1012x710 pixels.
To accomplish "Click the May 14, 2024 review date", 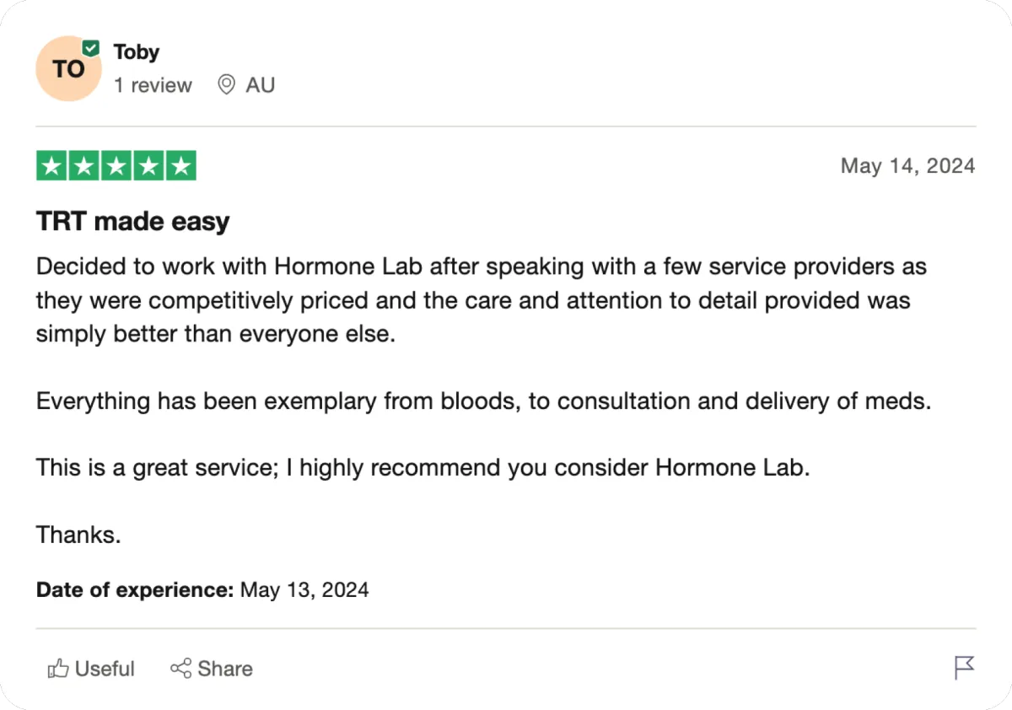I will (907, 166).
